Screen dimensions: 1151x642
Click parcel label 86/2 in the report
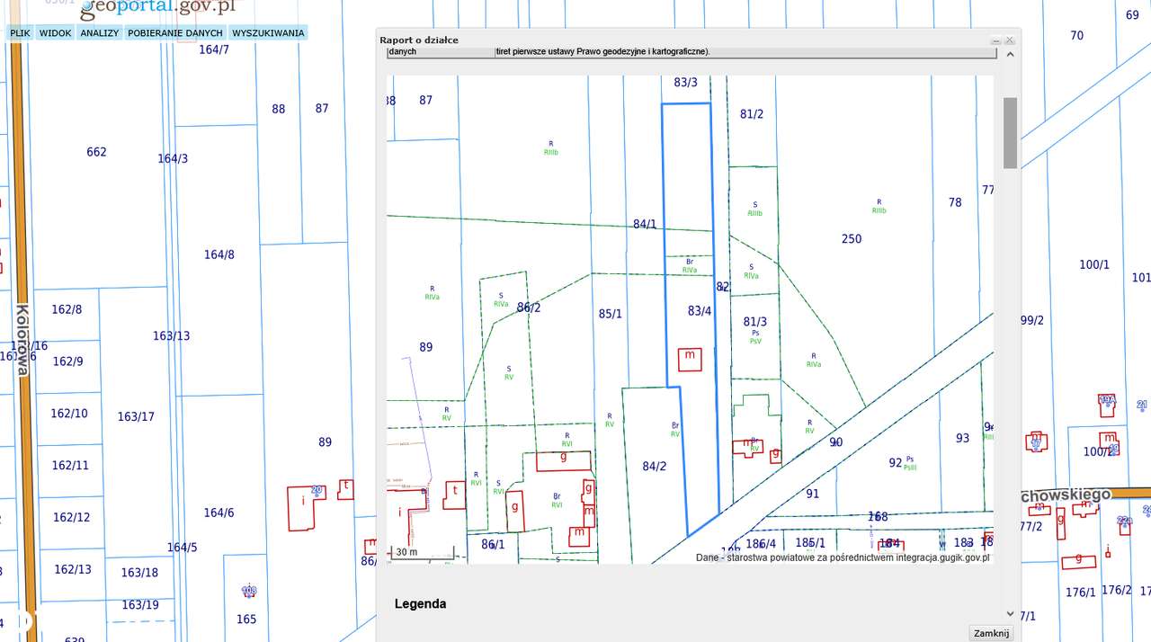pyautogui.click(x=529, y=308)
